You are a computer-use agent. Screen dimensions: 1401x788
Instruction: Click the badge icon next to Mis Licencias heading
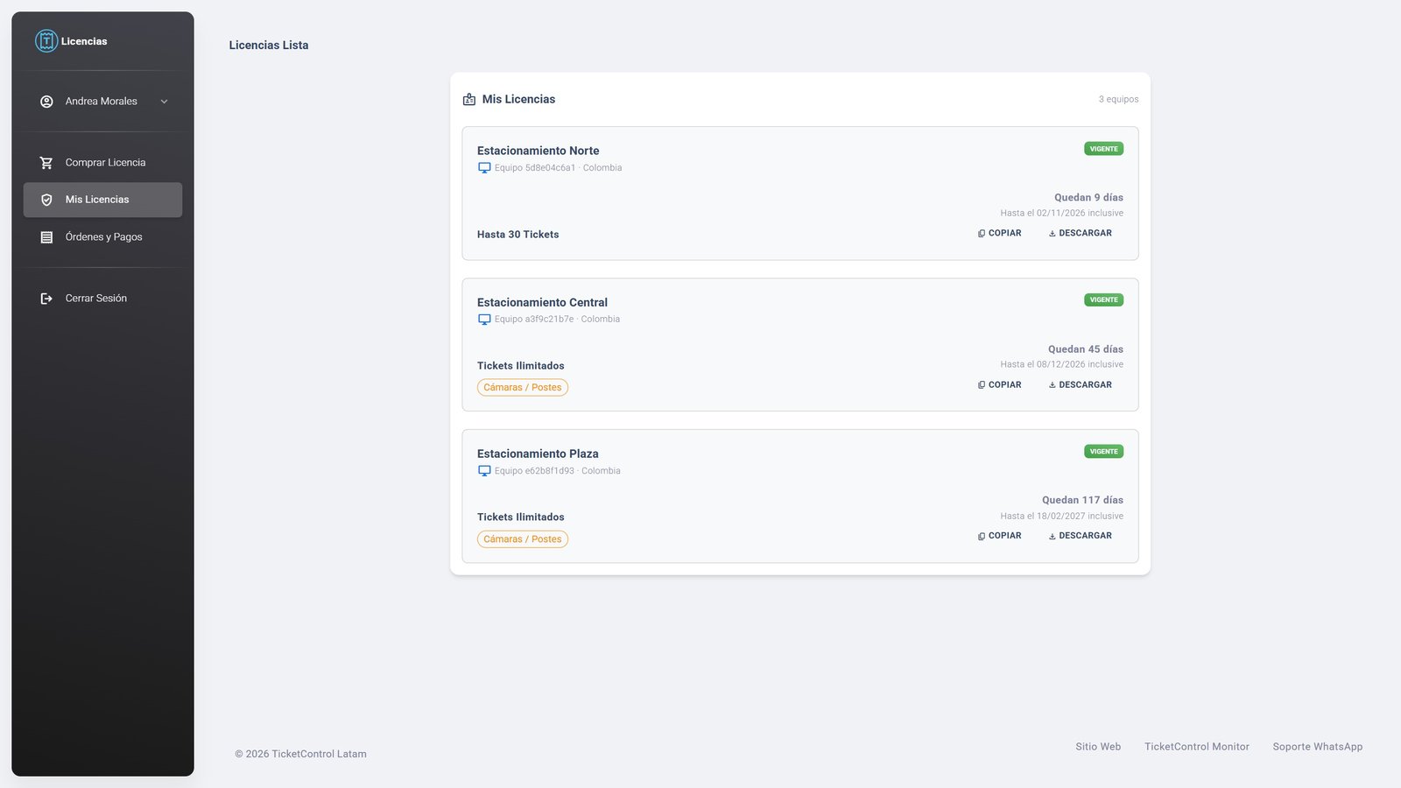(469, 100)
